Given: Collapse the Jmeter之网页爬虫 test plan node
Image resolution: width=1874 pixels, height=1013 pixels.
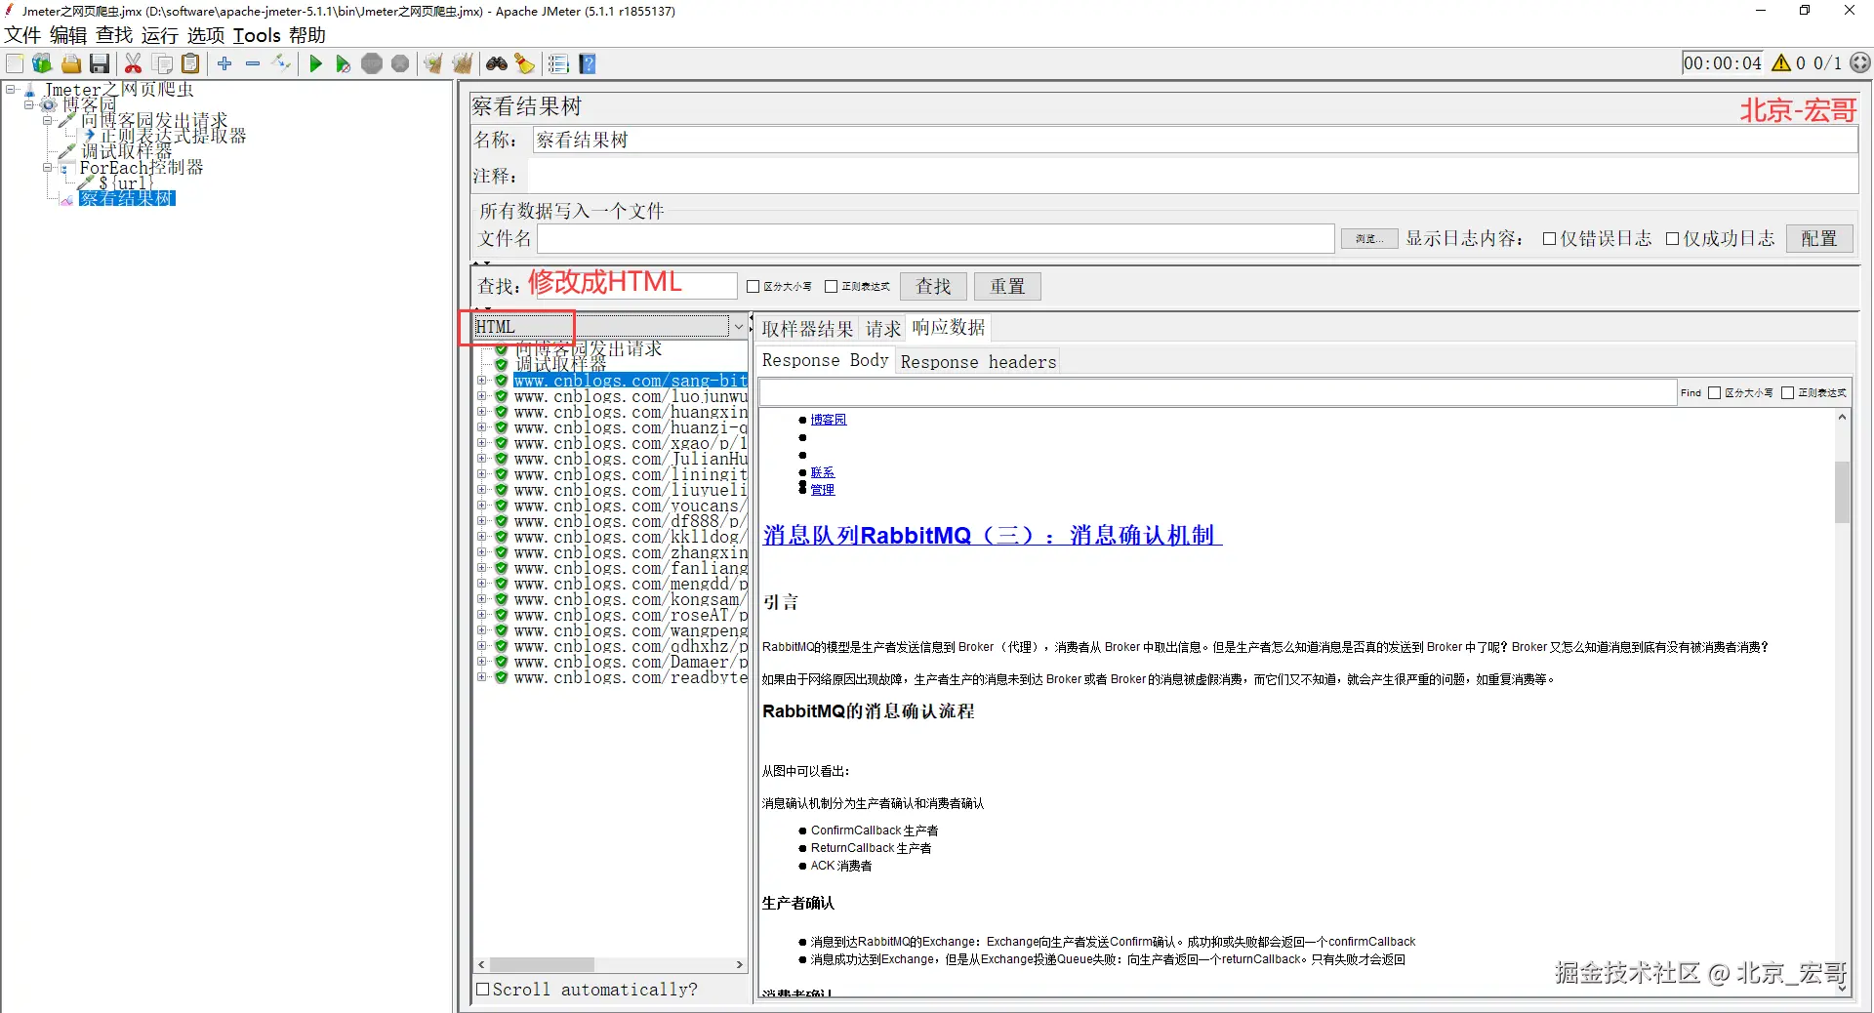Looking at the screenshot, I should (11, 89).
